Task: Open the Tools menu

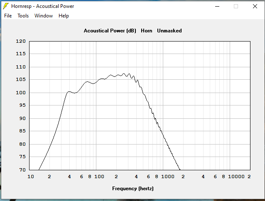Action: click(23, 16)
